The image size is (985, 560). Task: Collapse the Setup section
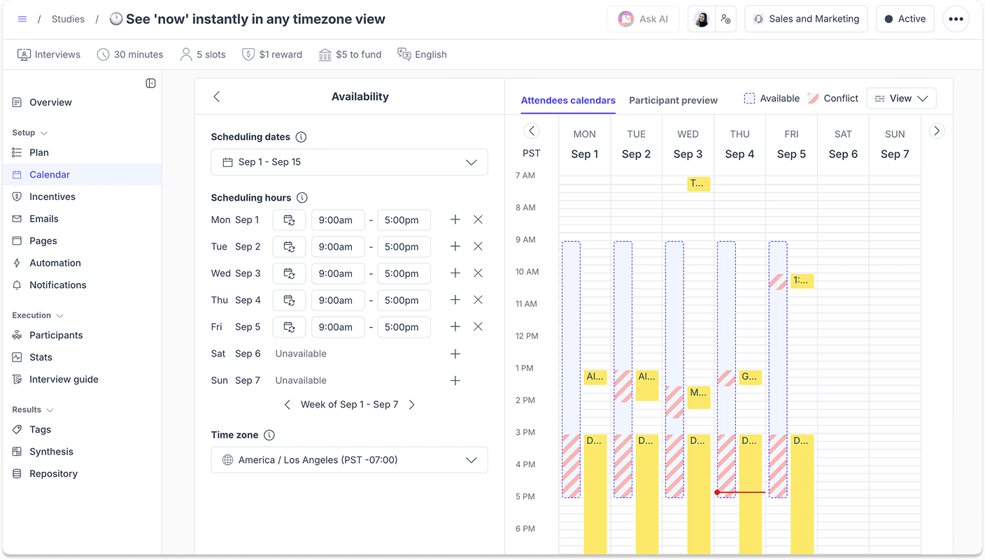30,133
